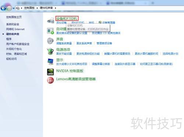Click the 电源选项 battery icon

pos(50,51)
